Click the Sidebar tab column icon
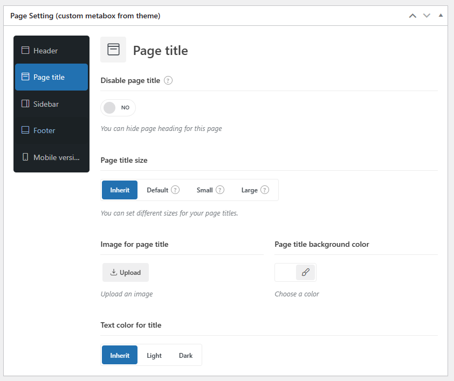Image resolution: width=454 pixels, height=381 pixels. point(25,103)
